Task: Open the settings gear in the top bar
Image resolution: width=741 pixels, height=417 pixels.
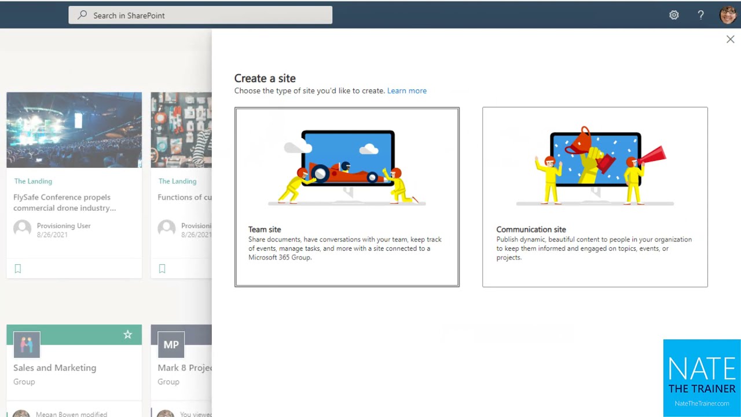Action: (674, 15)
